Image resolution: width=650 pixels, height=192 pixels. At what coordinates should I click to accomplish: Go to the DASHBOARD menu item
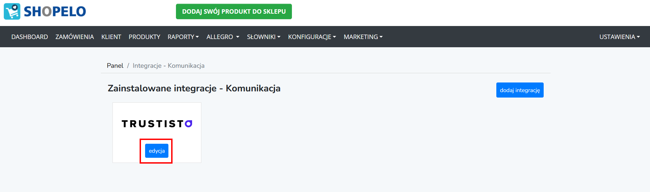pyautogui.click(x=29, y=37)
